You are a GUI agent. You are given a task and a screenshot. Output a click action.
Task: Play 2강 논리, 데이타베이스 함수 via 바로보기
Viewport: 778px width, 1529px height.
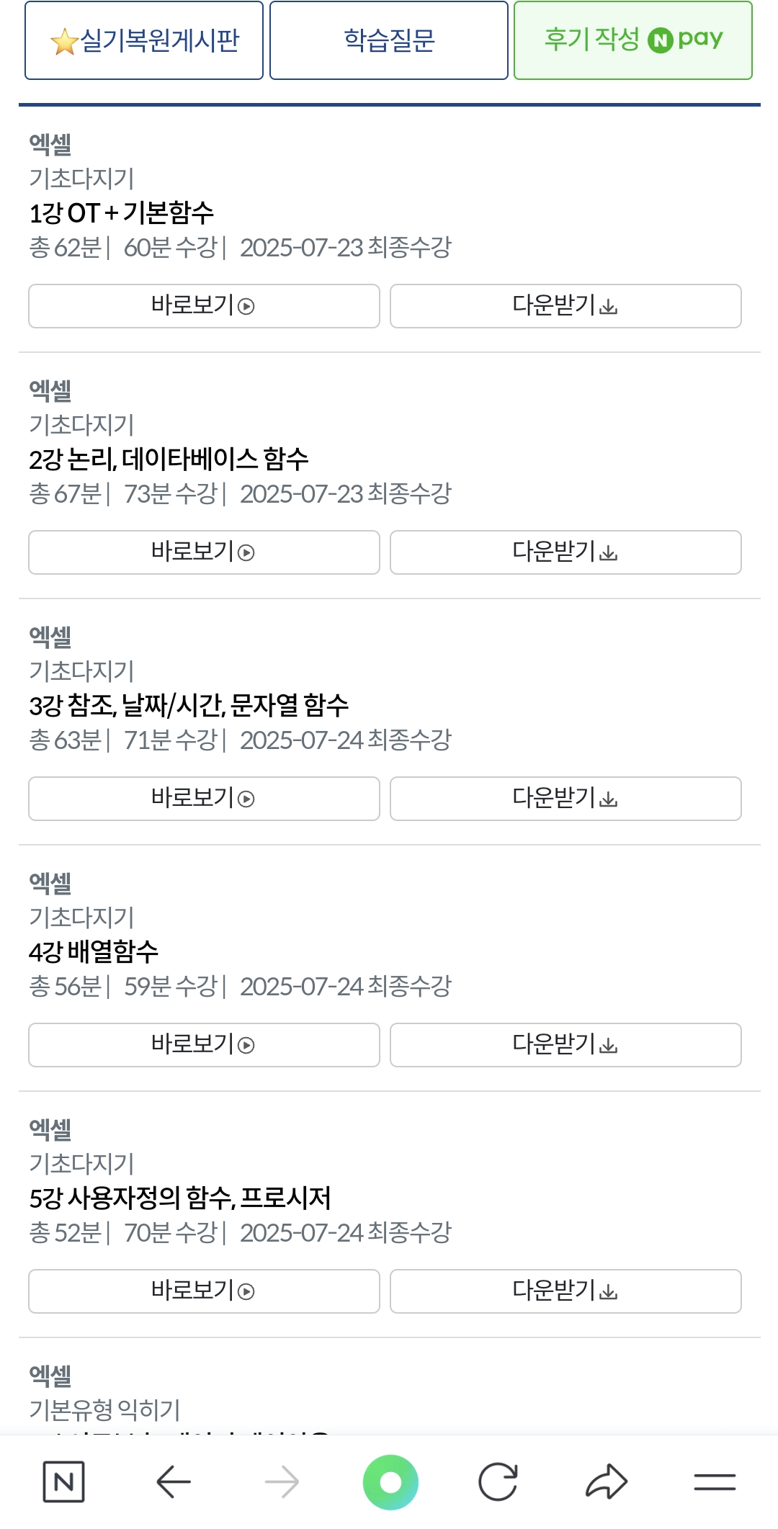tap(204, 552)
